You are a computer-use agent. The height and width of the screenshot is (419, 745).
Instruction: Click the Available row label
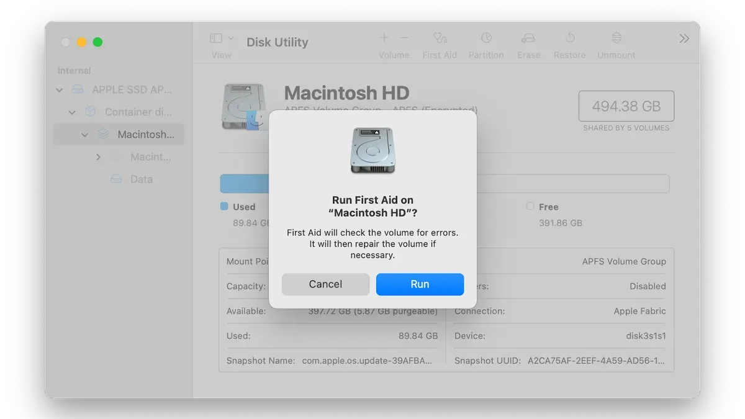(x=246, y=311)
